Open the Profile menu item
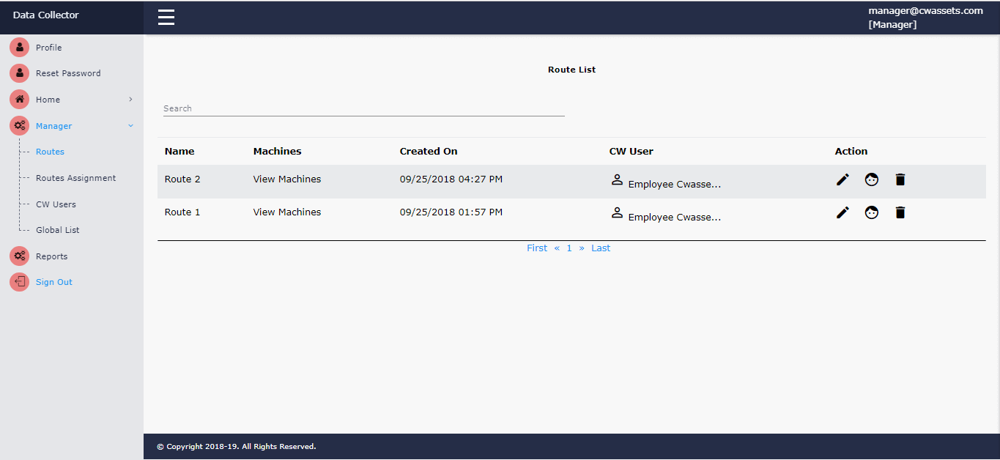The height and width of the screenshot is (460, 1000). click(x=49, y=48)
